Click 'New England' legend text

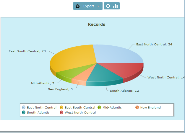(x=150, y=108)
